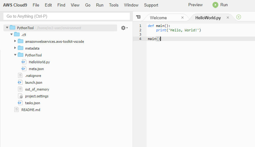
Task: Open the Support menu
Action: tap(151, 5)
